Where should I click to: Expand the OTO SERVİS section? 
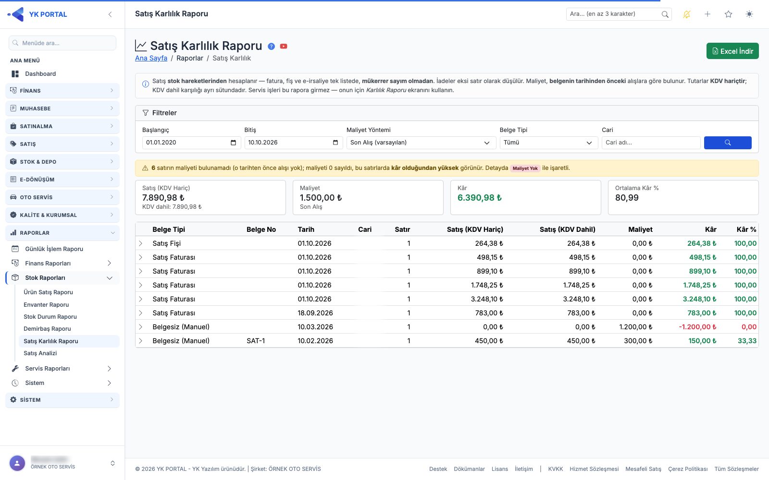point(62,197)
